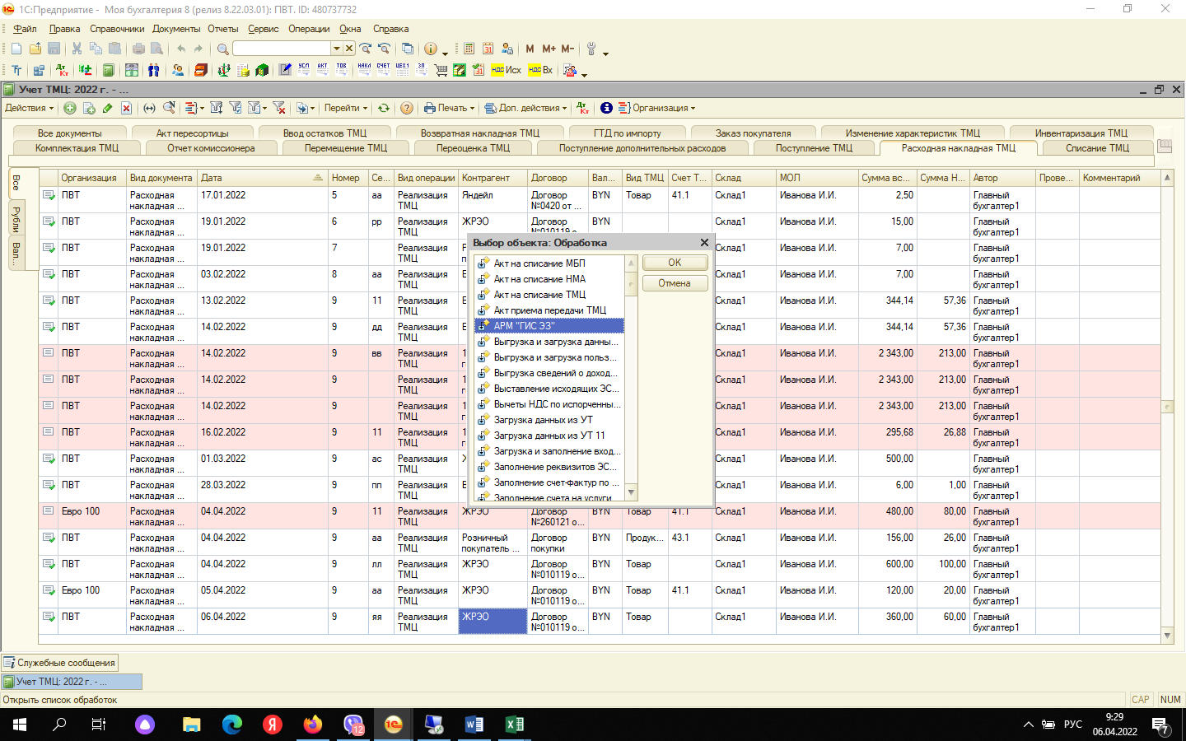Open Excel from the Windows taskbar
The width and height of the screenshot is (1186, 741).
point(514,725)
